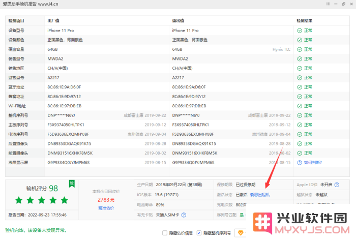
Task: Click the iOS version 15.6 (19G71)
Action: [x=167, y=195]
